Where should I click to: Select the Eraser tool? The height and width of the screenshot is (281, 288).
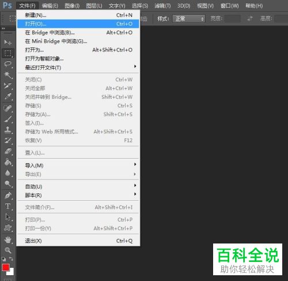7,151
